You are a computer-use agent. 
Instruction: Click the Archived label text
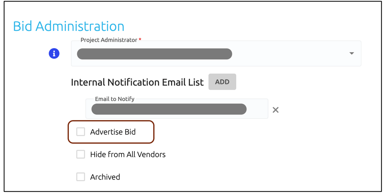(105, 177)
